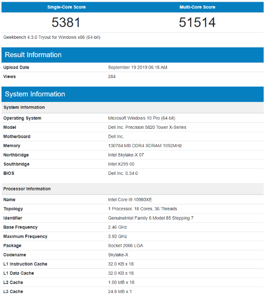The height and width of the screenshot is (296, 266).
Task: Click Intel X299 00 value
Action: coord(121,164)
